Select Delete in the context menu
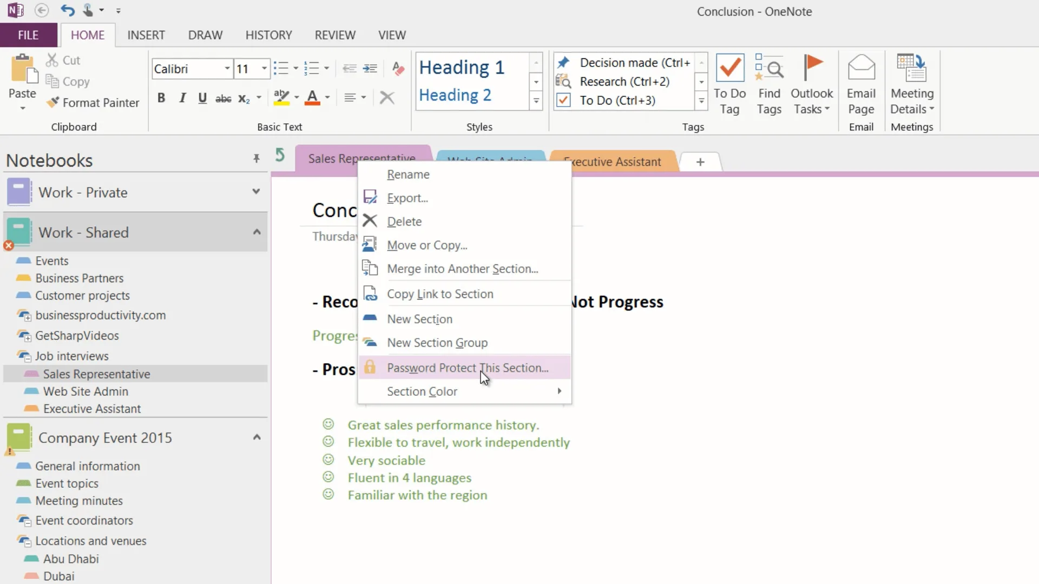This screenshot has height=584, width=1039. (464, 222)
